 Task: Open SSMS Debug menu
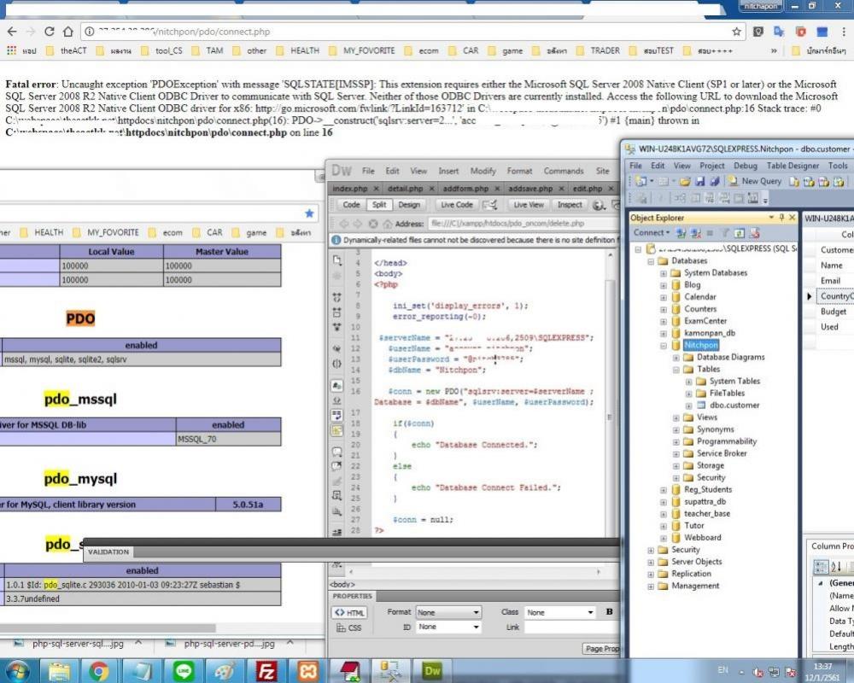pyautogui.click(x=745, y=166)
